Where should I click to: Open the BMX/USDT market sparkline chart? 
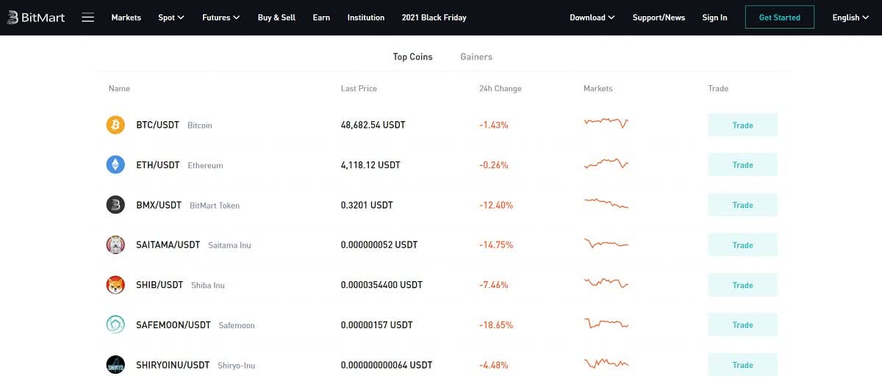click(606, 203)
